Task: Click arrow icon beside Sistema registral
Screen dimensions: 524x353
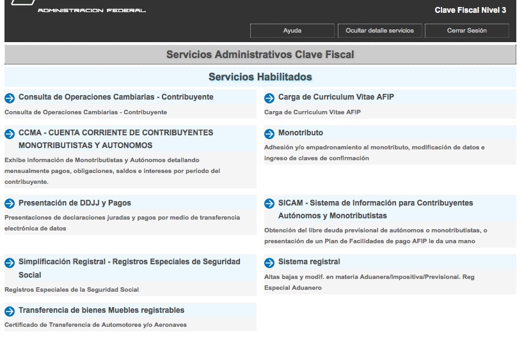Action: (x=269, y=262)
